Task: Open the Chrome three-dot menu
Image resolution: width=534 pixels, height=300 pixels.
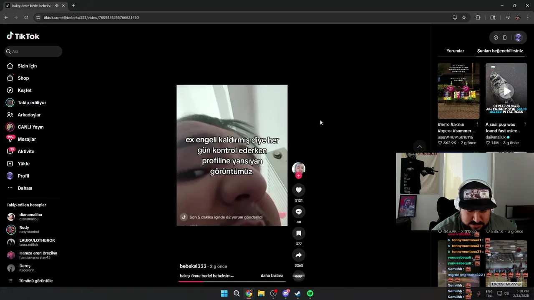Action: [528, 17]
